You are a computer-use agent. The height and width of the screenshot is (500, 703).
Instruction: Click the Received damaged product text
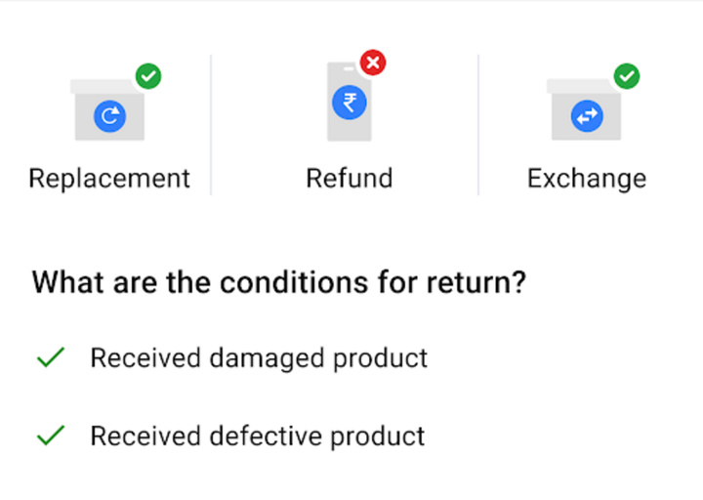coord(259,358)
